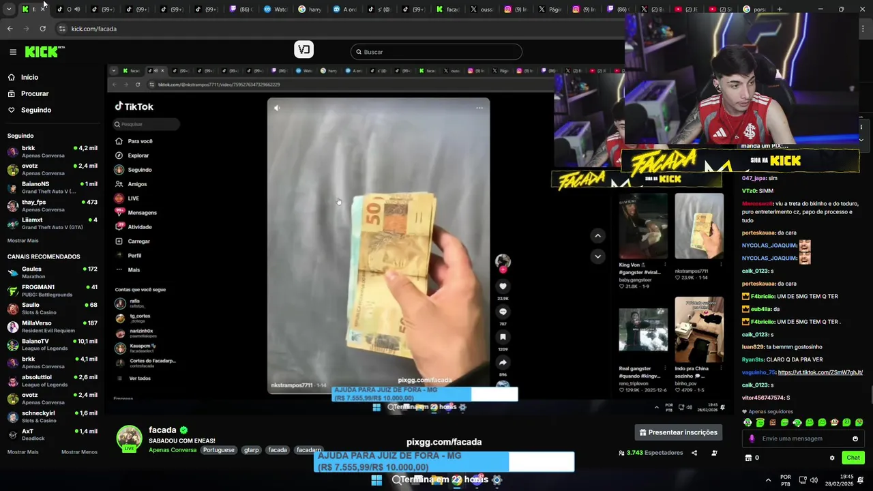
Task: Click Presentear inscrições button
Action: [x=678, y=432]
